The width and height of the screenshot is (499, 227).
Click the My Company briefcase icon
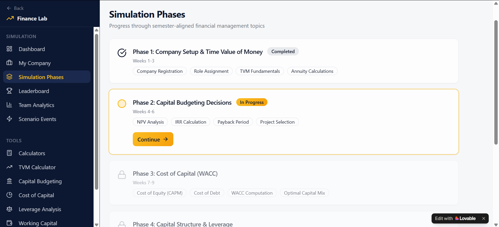point(9,63)
